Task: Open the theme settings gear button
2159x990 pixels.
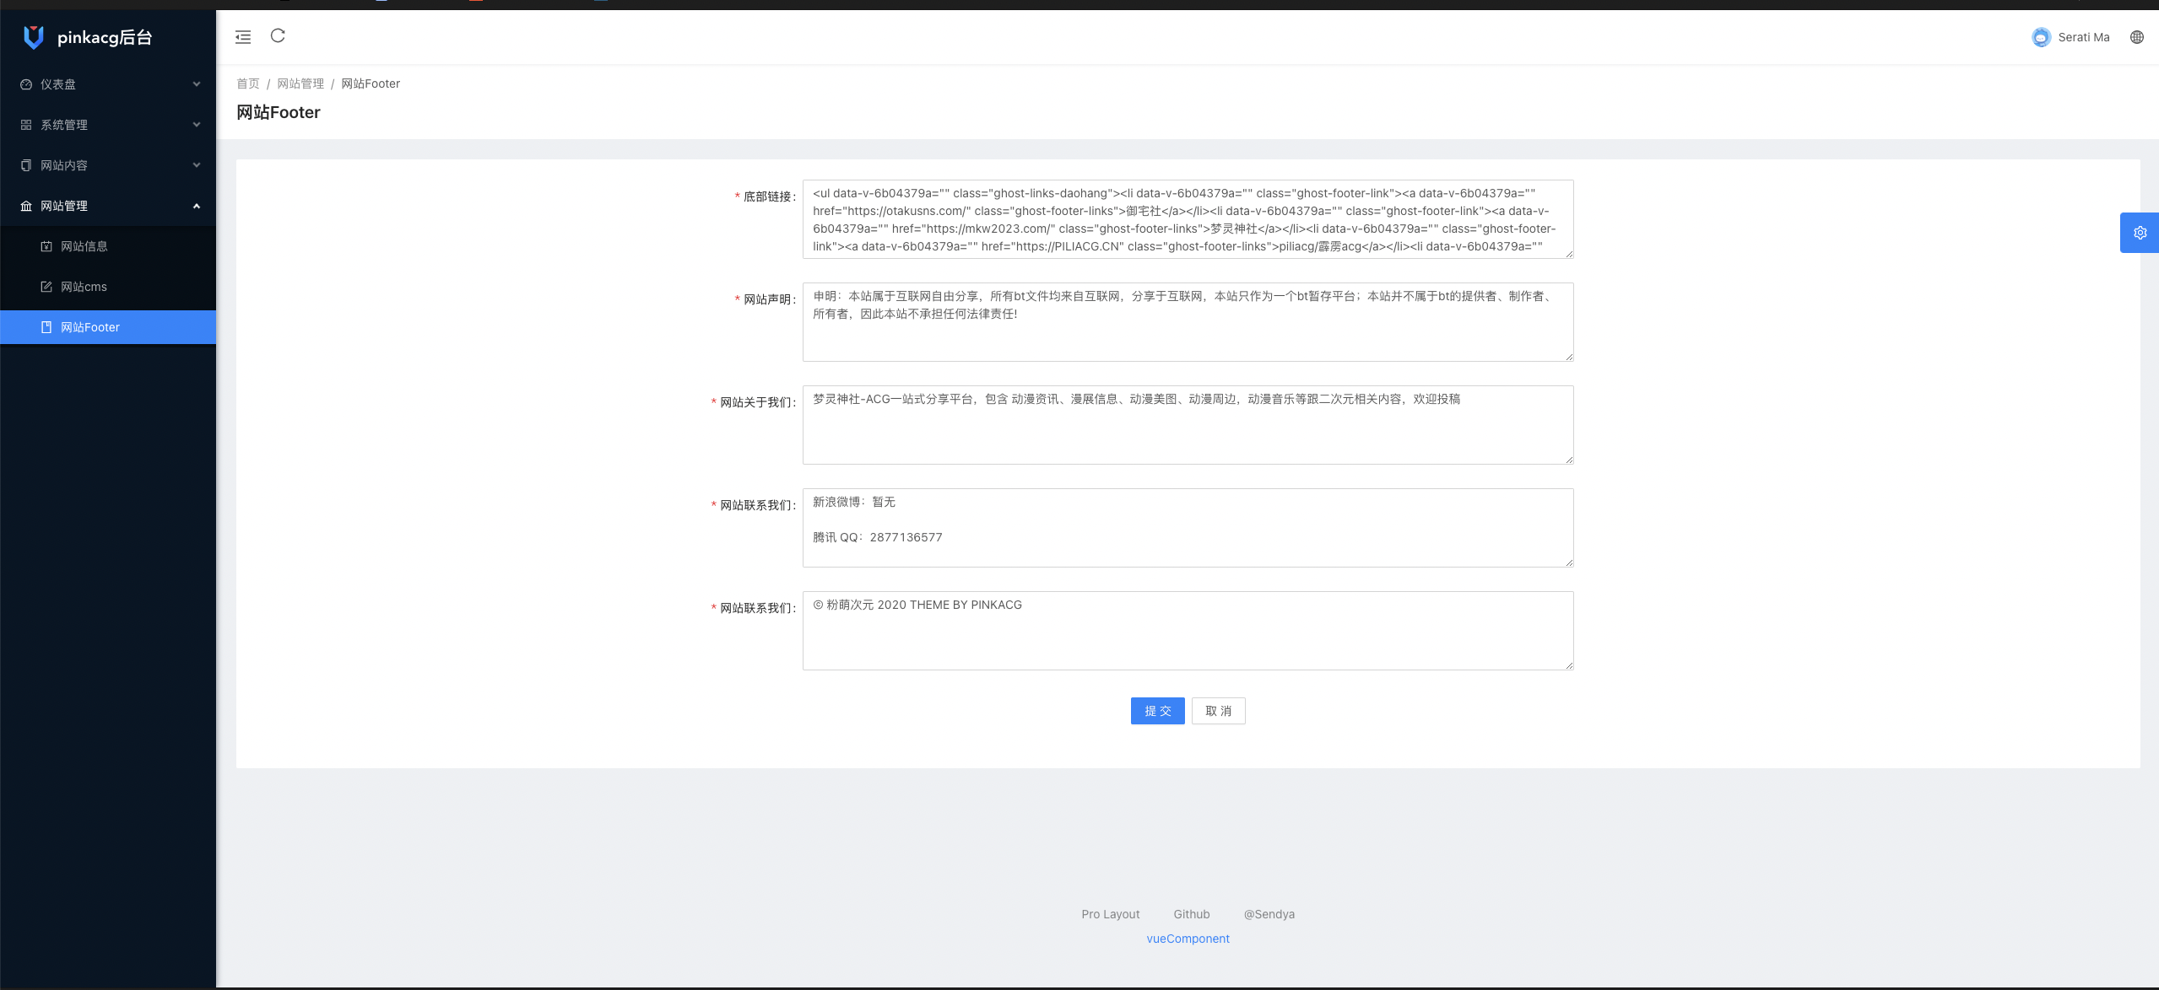Action: [x=2140, y=233]
